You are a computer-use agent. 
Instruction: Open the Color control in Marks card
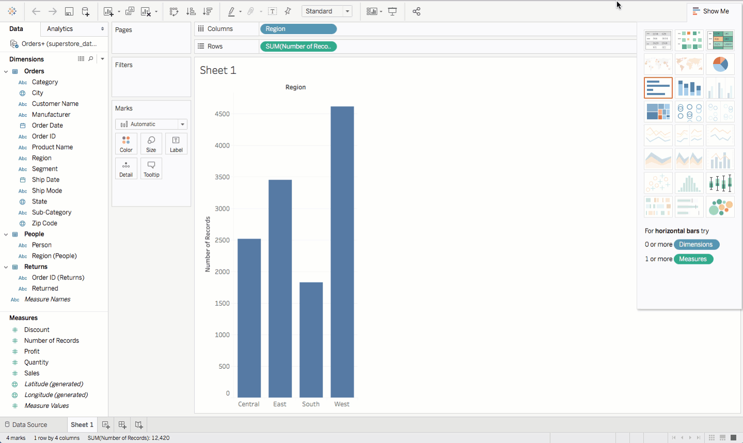coord(126,144)
